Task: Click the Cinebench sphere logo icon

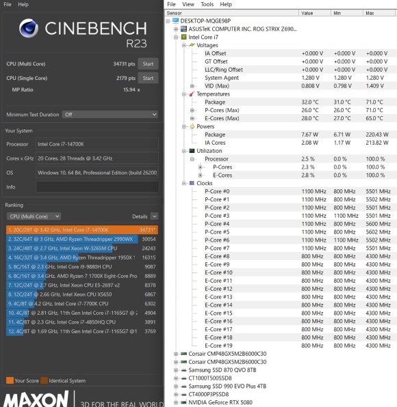Action: [x=29, y=28]
